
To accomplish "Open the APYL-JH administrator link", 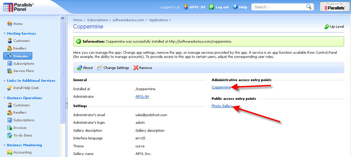I will (142, 96).
